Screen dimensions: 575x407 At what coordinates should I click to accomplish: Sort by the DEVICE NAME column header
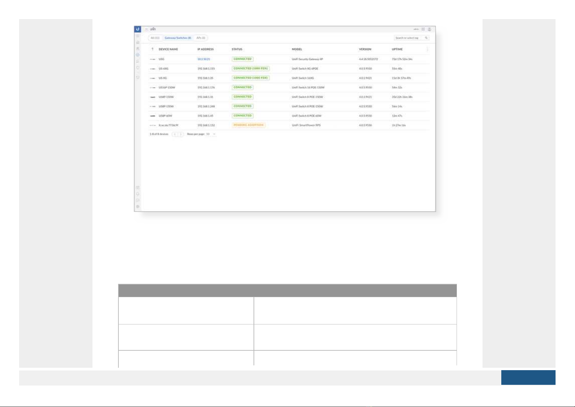coord(168,49)
